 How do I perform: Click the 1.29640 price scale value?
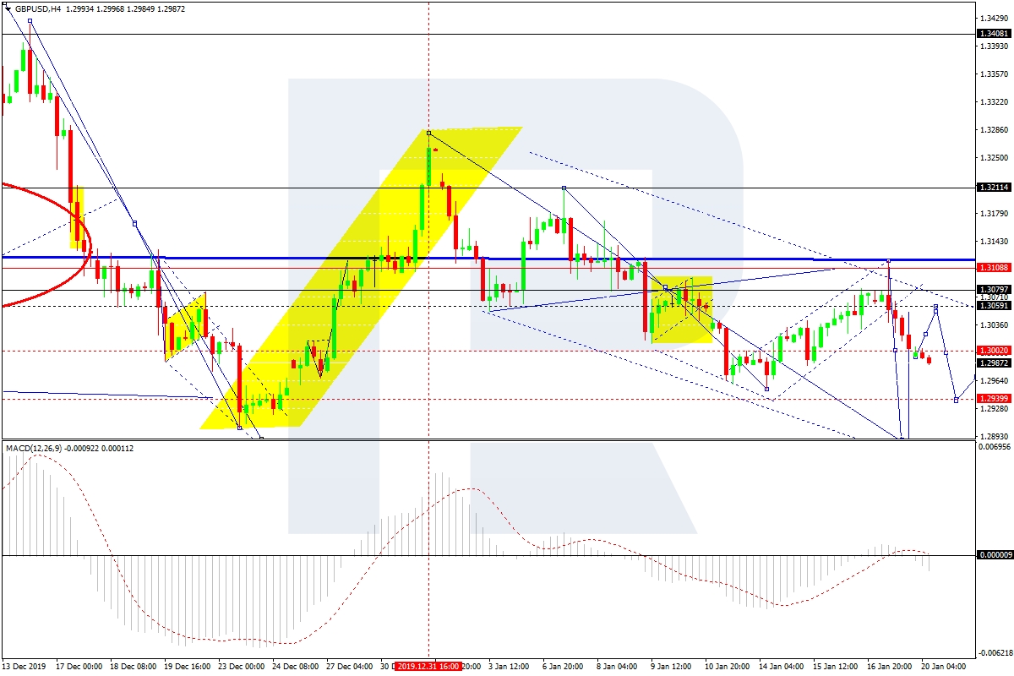[x=994, y=380]
